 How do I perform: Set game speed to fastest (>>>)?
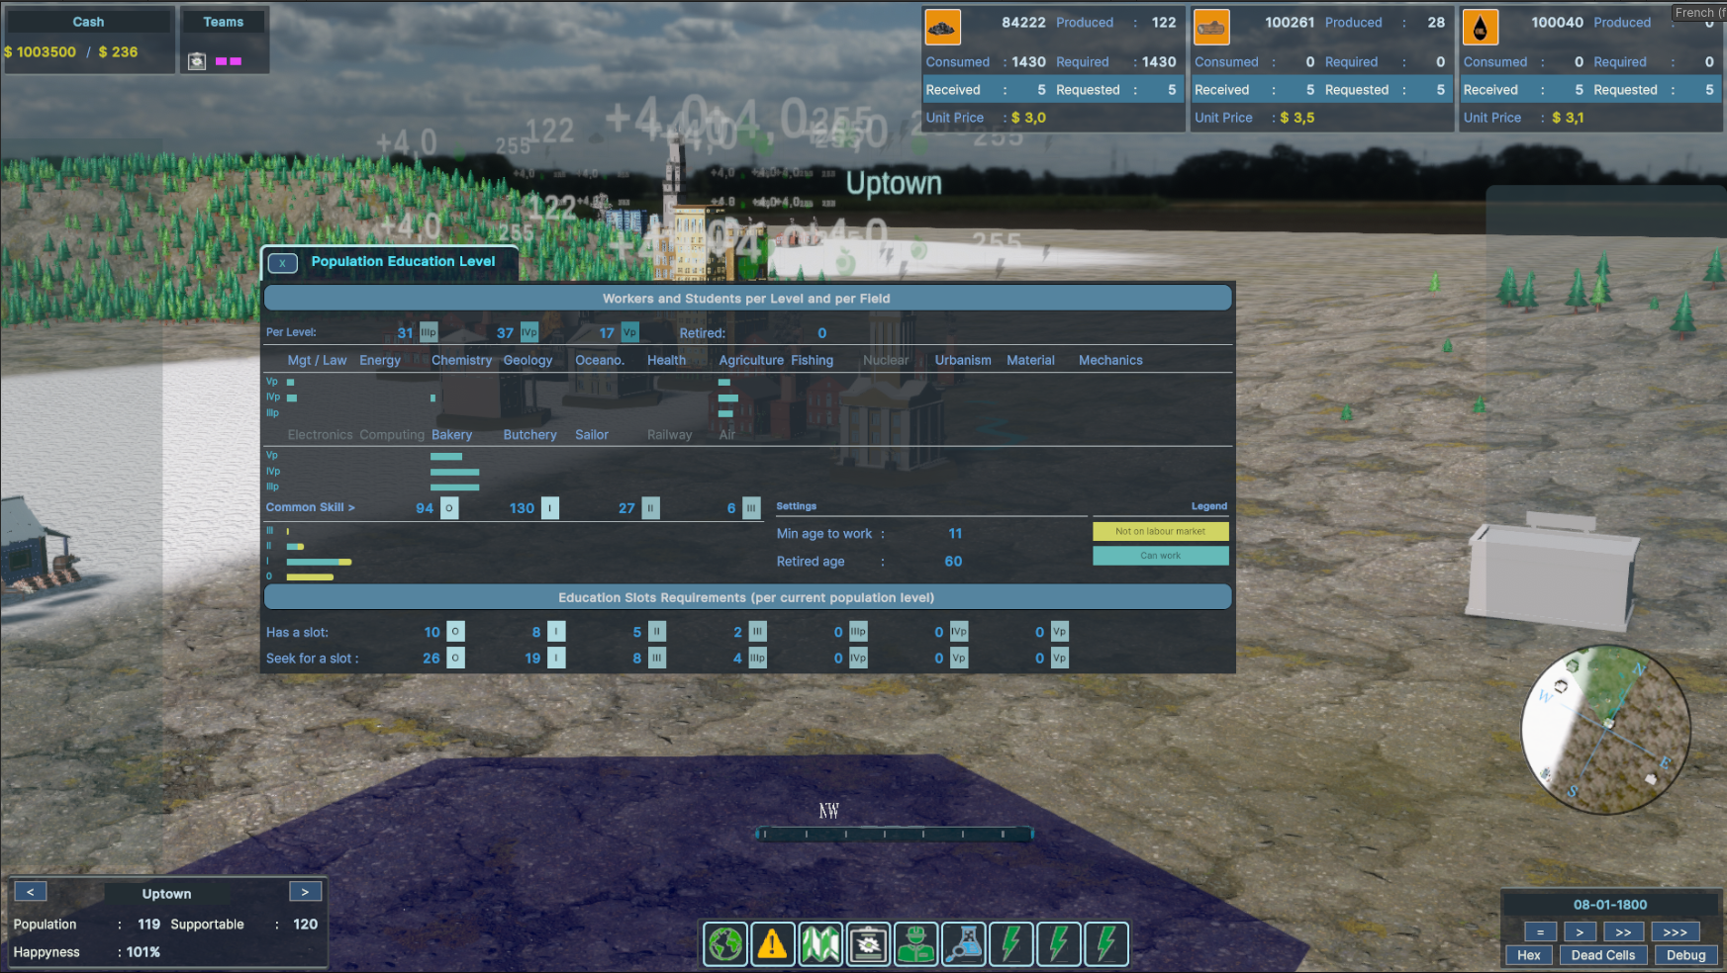pos(1676,931)
